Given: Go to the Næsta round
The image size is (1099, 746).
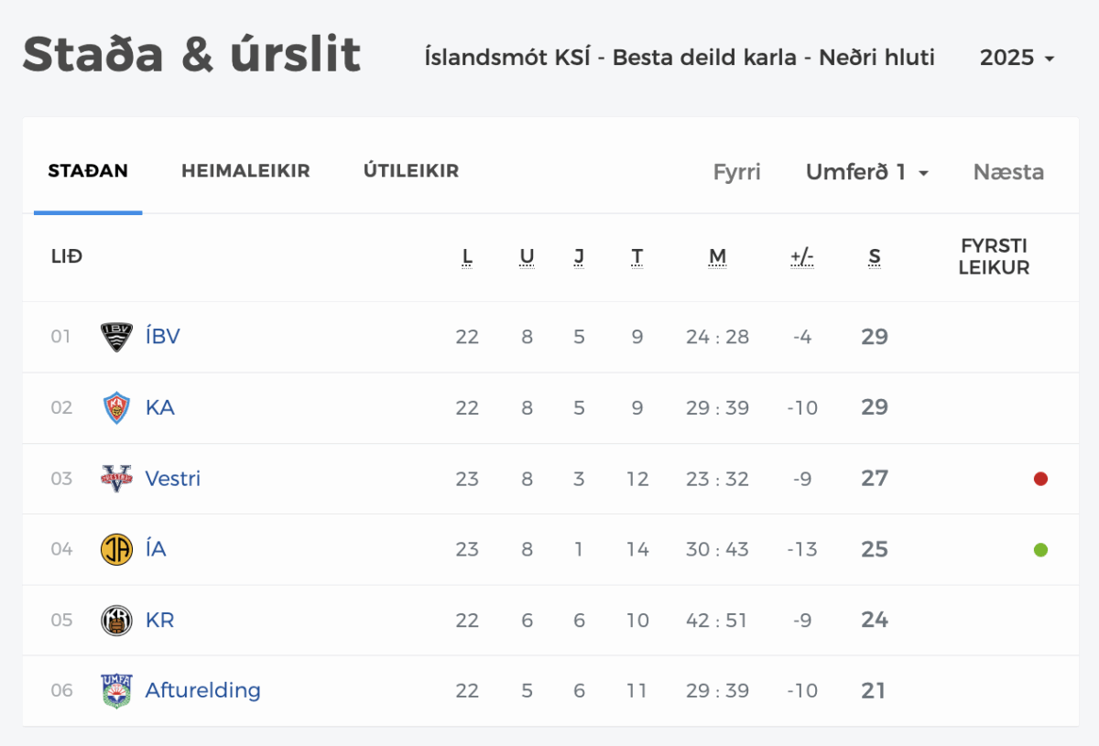Looking at the screenshot, I should click(x=1008, y=172).
